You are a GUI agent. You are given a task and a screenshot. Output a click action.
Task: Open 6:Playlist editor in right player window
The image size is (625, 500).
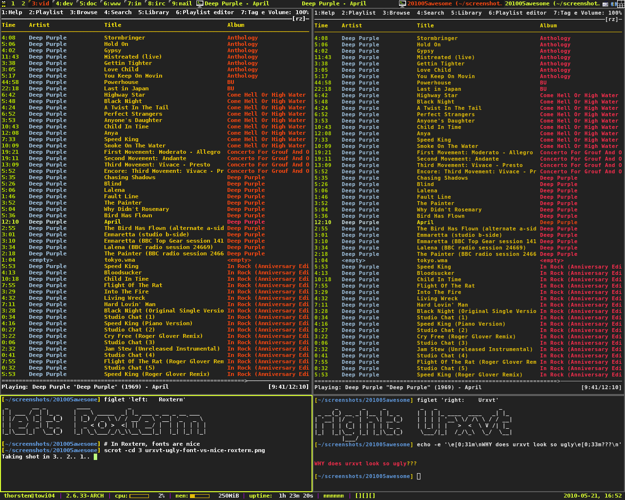pyautogui.click(x=518, y=13)
